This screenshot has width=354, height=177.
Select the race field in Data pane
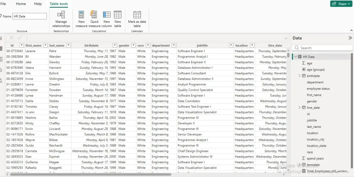coord(310,152)
